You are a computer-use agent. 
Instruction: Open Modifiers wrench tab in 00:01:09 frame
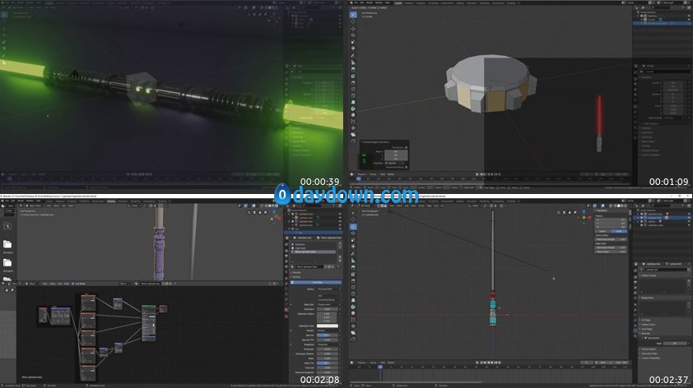(635, 111)
